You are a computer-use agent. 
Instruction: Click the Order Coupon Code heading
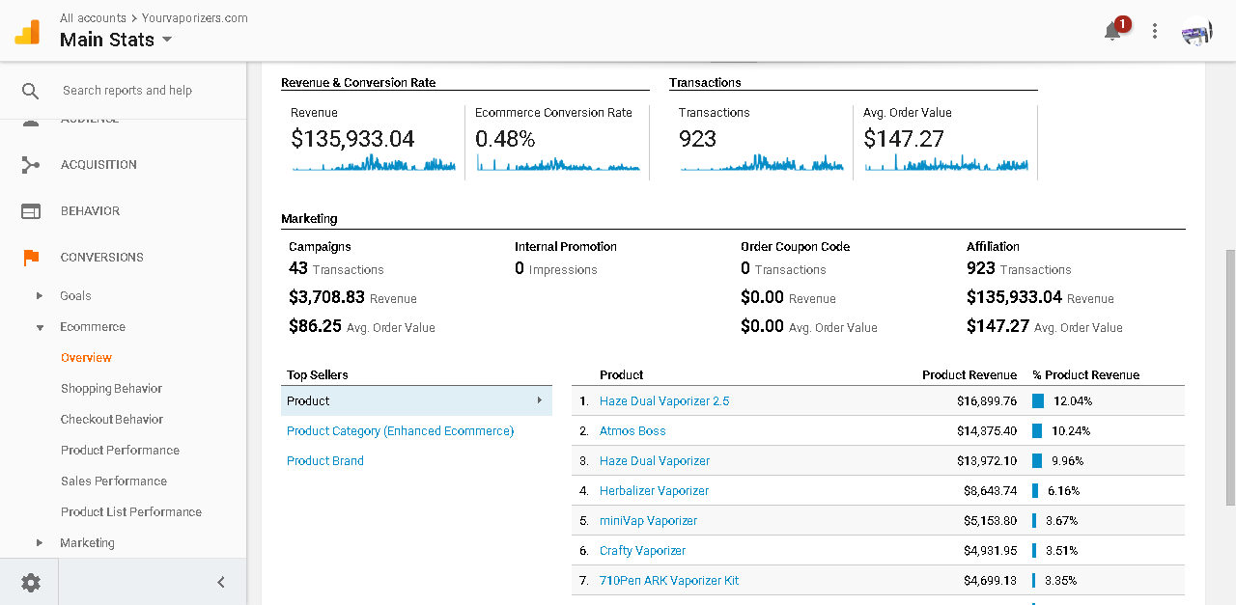[x=795, y=247]
